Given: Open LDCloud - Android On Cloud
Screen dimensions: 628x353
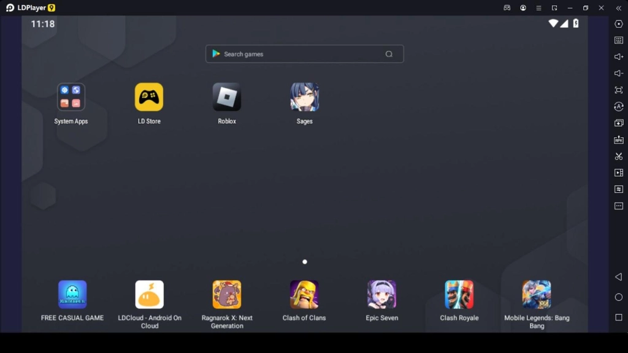Looking at the screenshot, I should [x=150, y=295].
